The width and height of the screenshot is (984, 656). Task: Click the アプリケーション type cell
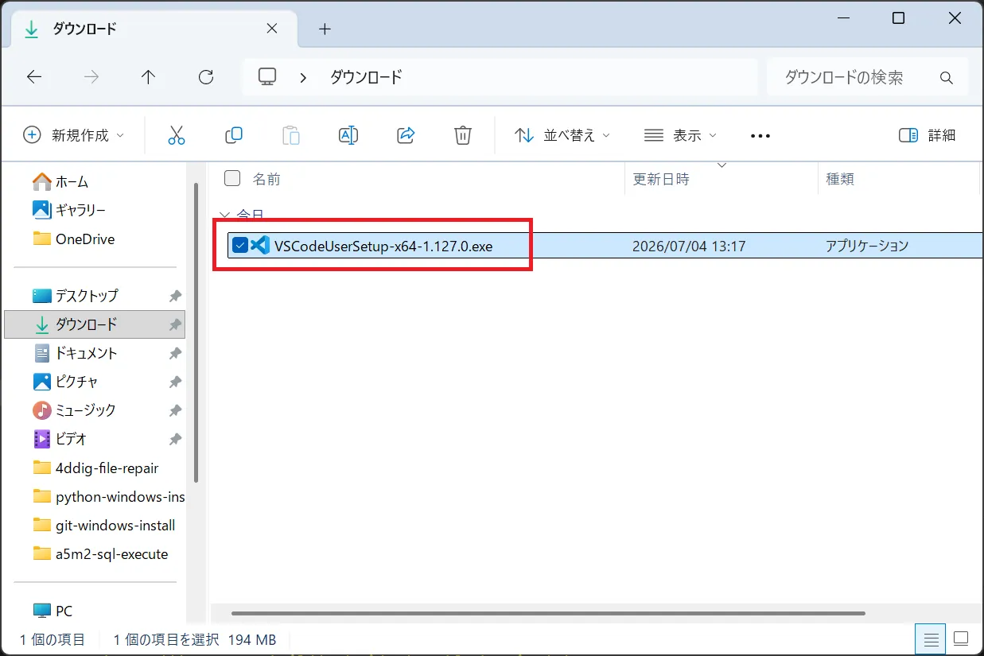pyautogui.click(x=867, y=246)
